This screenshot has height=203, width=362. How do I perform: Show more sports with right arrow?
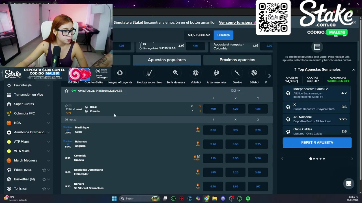tap(270, 76)
